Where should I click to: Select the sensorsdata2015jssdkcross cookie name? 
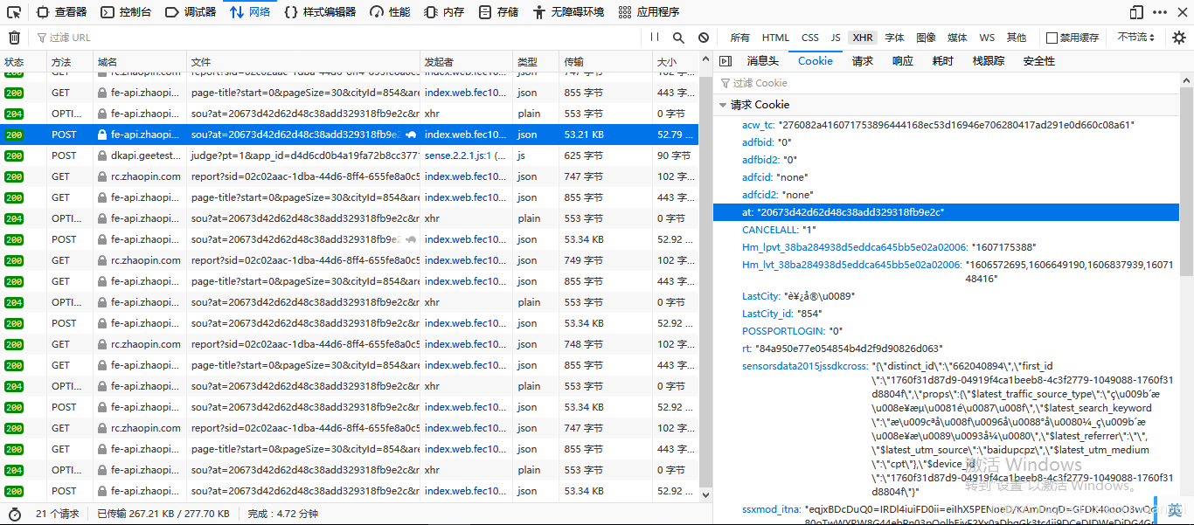(805, 366)
